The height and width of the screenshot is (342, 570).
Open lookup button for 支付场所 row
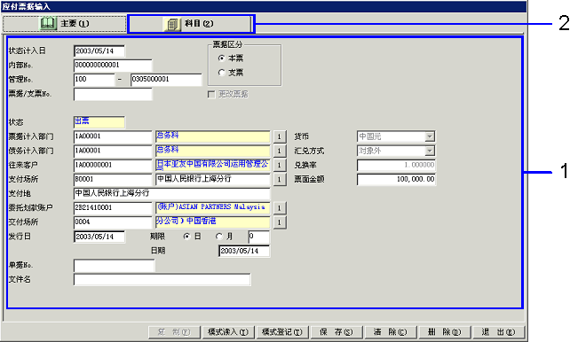279,179
